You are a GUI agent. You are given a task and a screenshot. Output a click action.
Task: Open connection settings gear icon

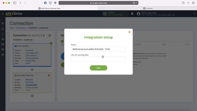[44, 35]
